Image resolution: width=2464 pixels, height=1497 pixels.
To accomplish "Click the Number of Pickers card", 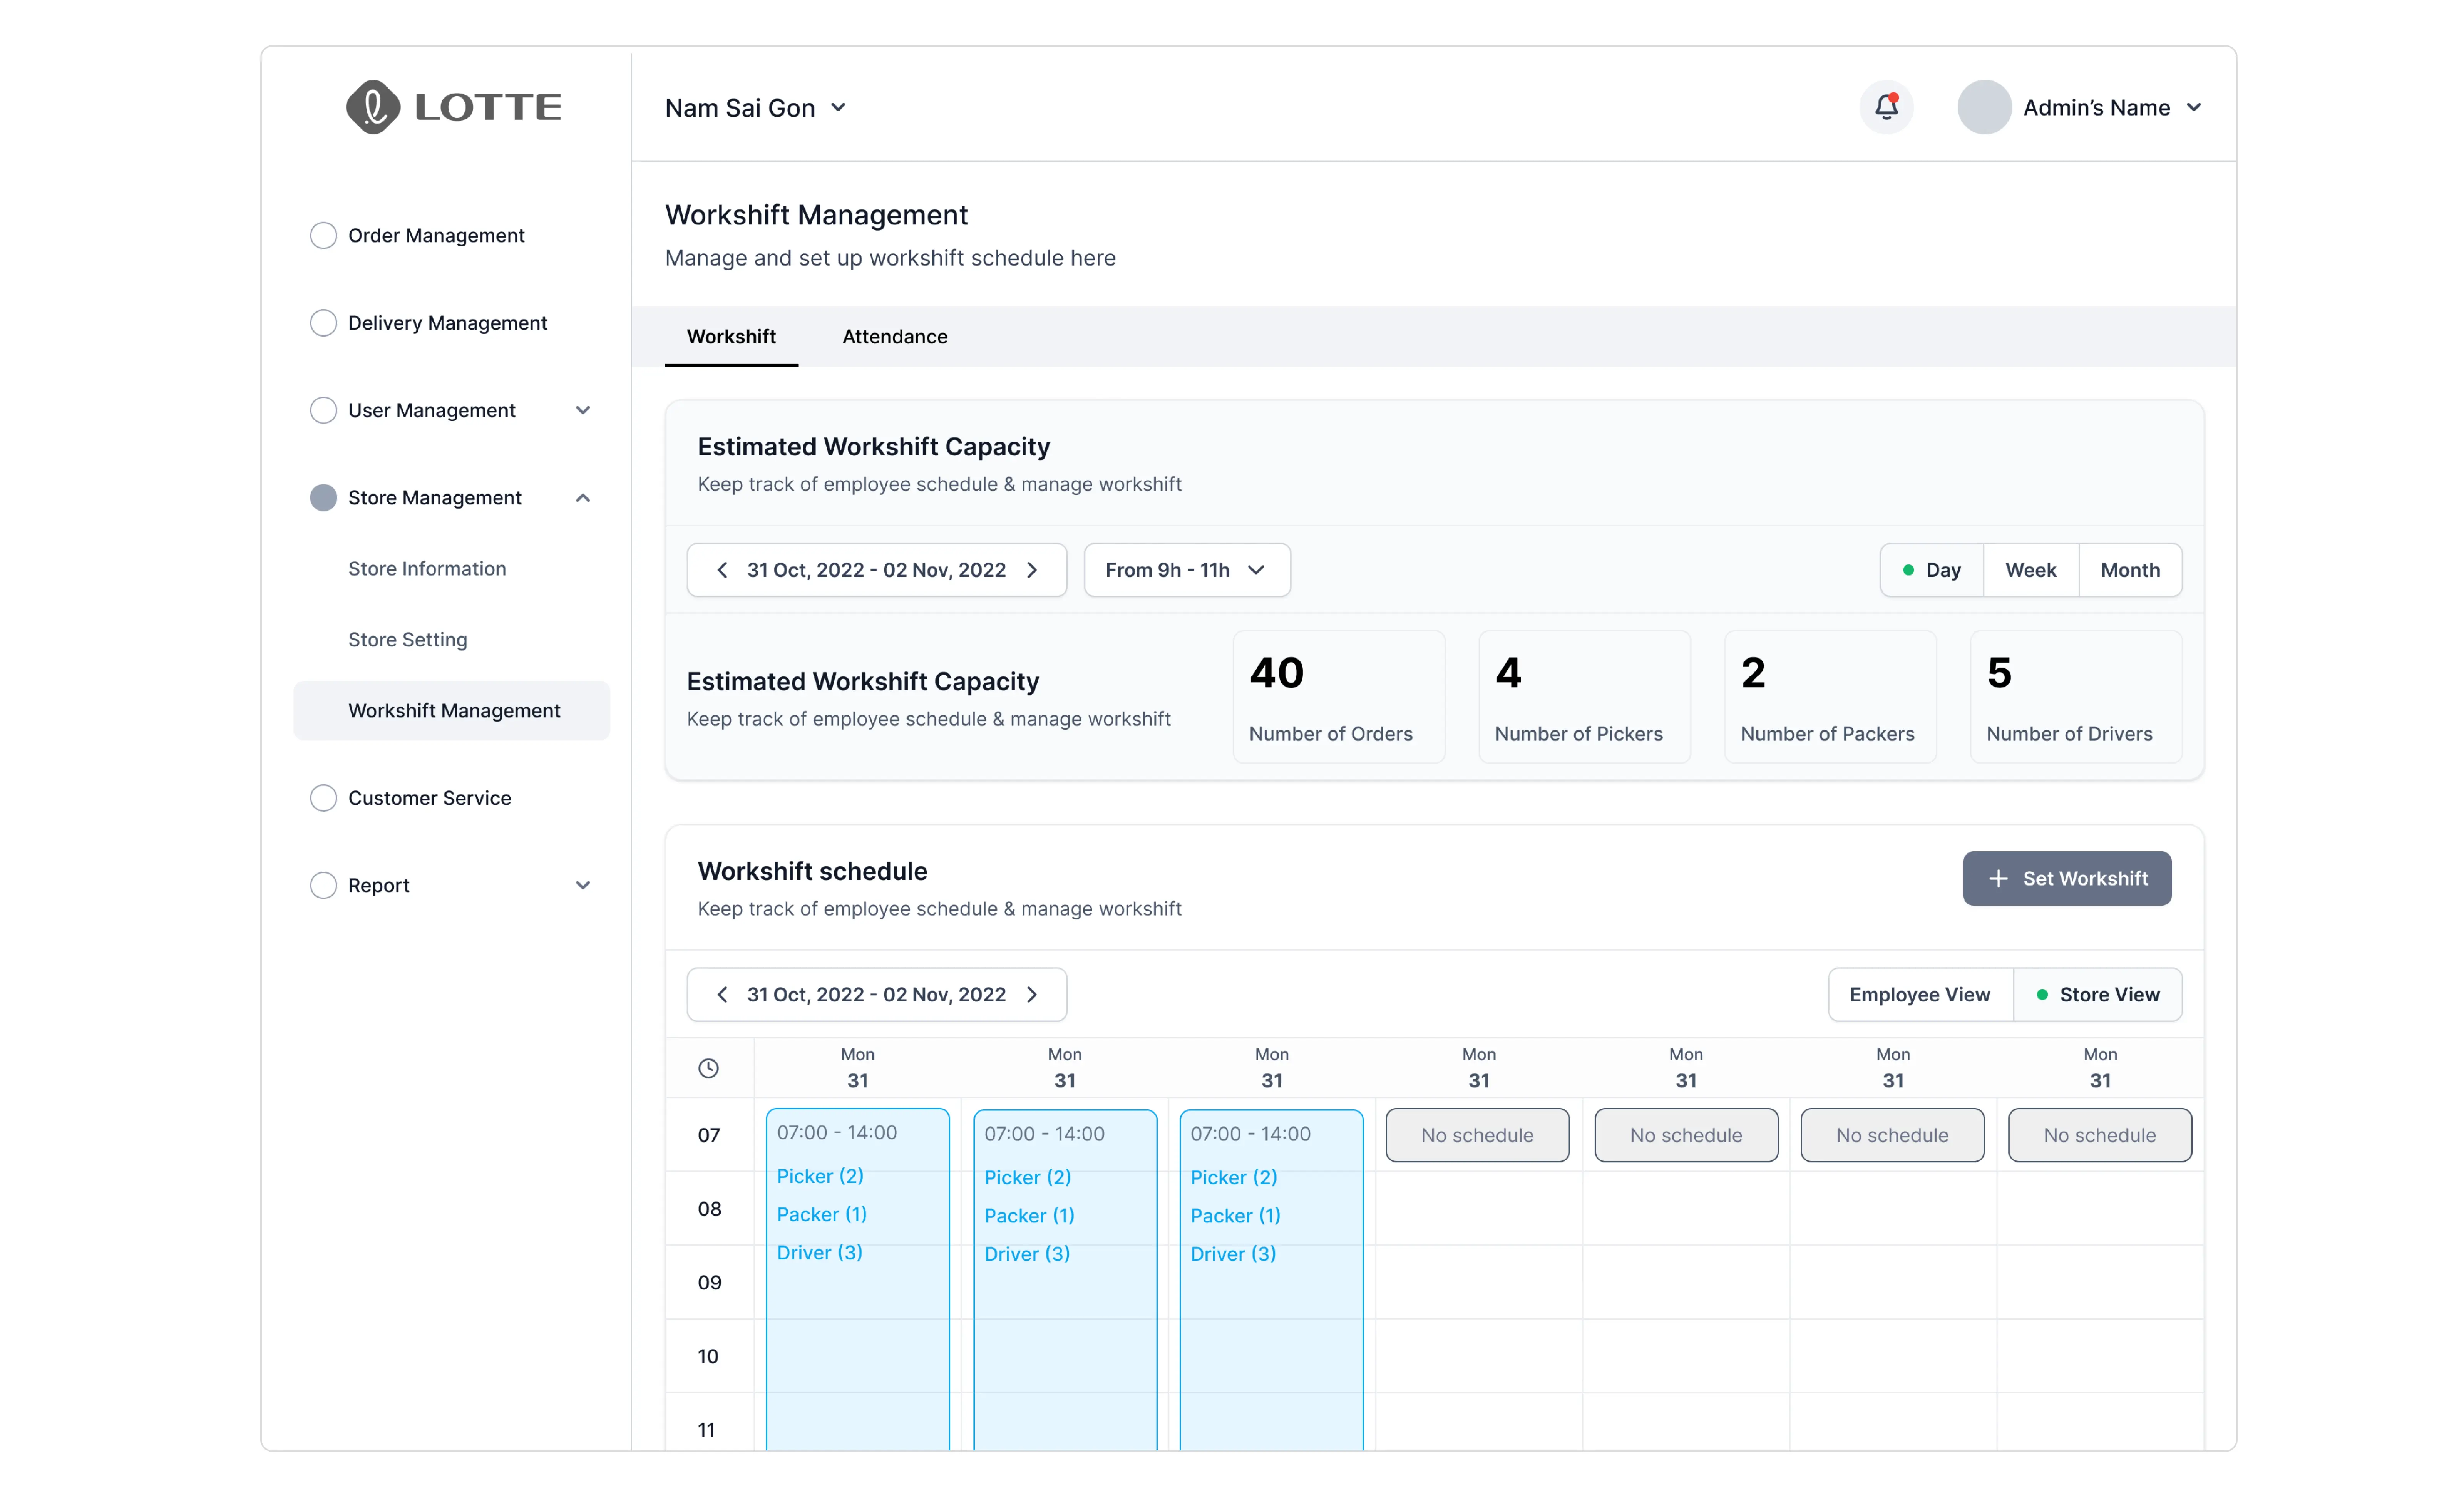I will click(1585, 697).
